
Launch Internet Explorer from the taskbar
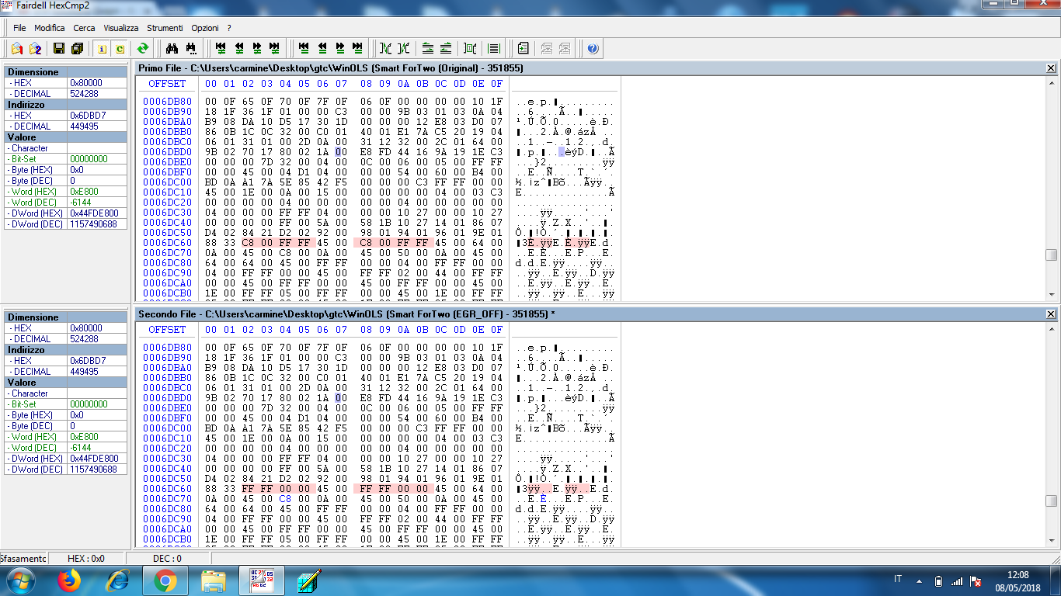pyautogui.click(x=117, y=580)
